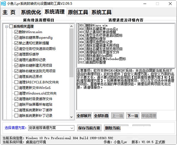Click the 下一项 button

(133, 116)
